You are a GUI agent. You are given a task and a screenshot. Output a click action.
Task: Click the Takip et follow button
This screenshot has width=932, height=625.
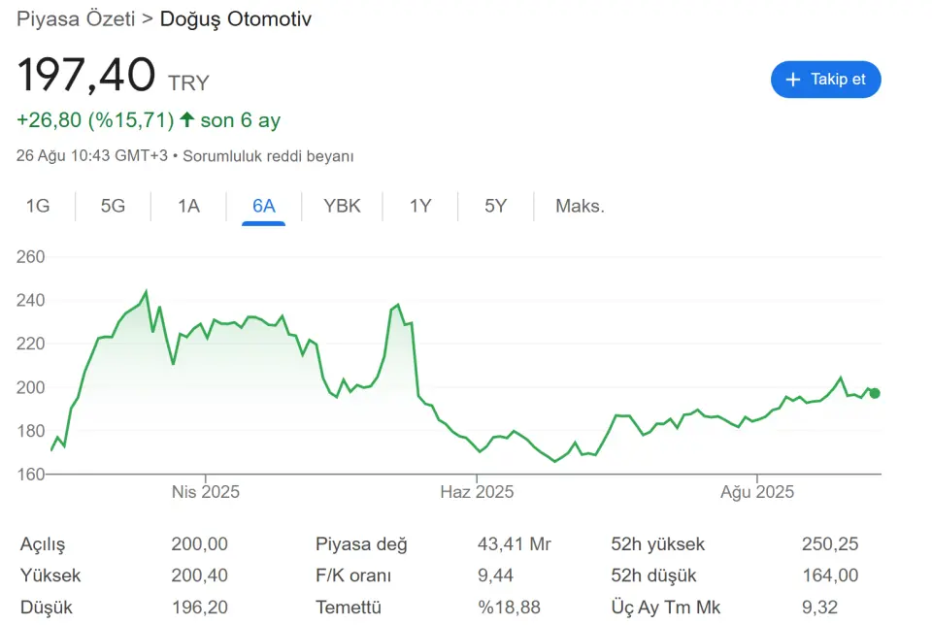click(825, 80)
